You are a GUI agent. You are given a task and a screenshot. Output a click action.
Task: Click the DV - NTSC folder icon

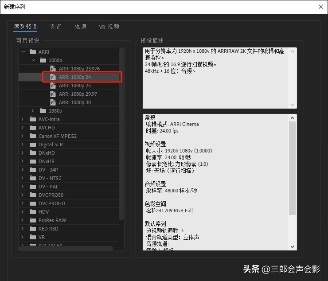(33, 178)
